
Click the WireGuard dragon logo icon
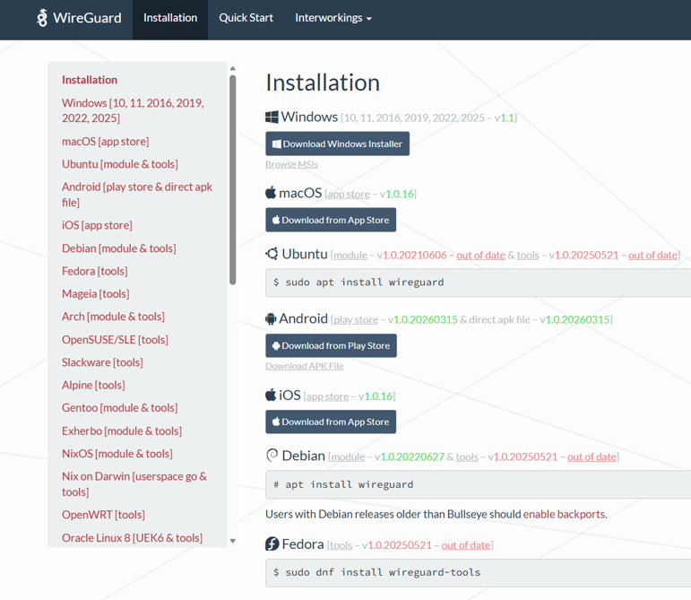(x=42, y=18)
